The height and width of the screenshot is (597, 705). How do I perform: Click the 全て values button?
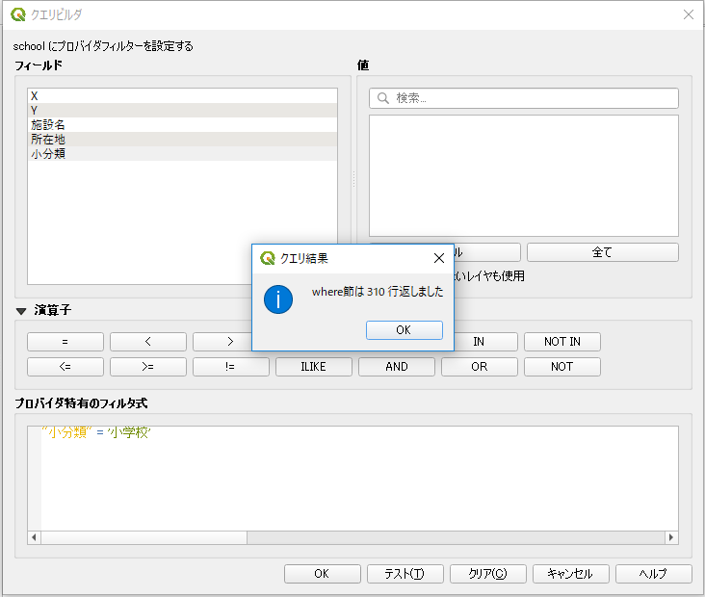coord(603,252)
